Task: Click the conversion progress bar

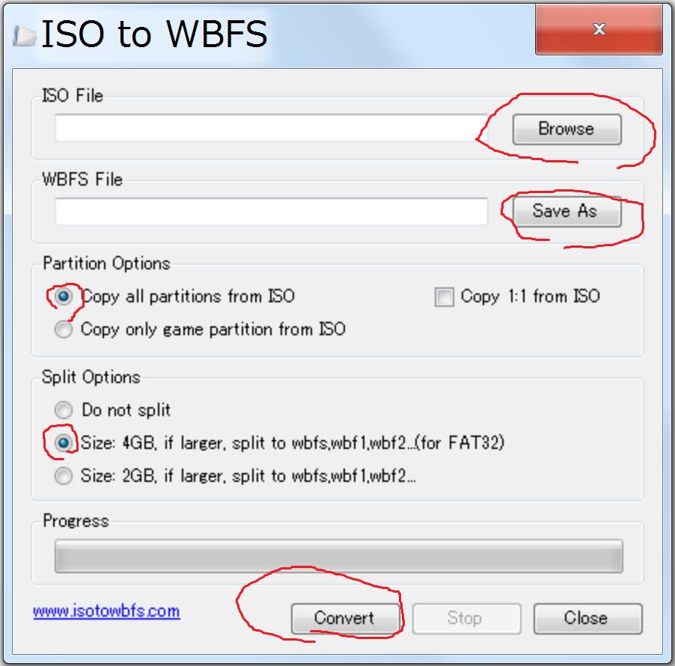Action: coord(338,556)
